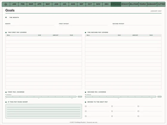Image resolution: width=167 pixels, height=125 pixels.
Task: Click the second pay covered progress bar
Action: point(120,97)
